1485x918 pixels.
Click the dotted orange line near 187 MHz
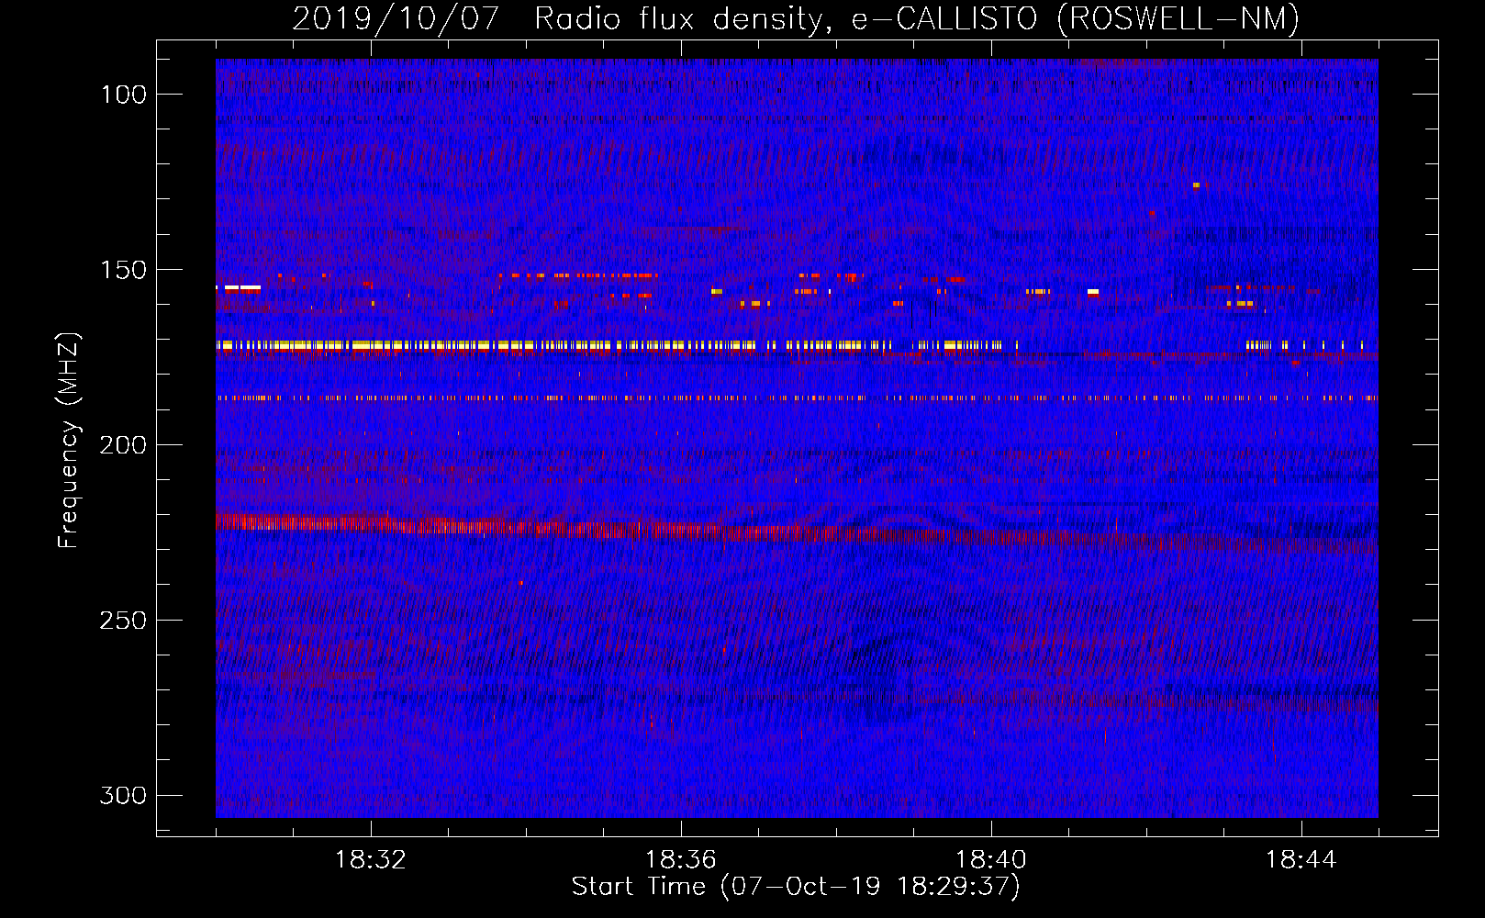[x=797, y=398]
